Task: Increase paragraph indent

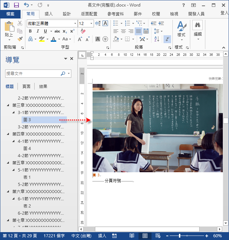Action: click(161, 23)
